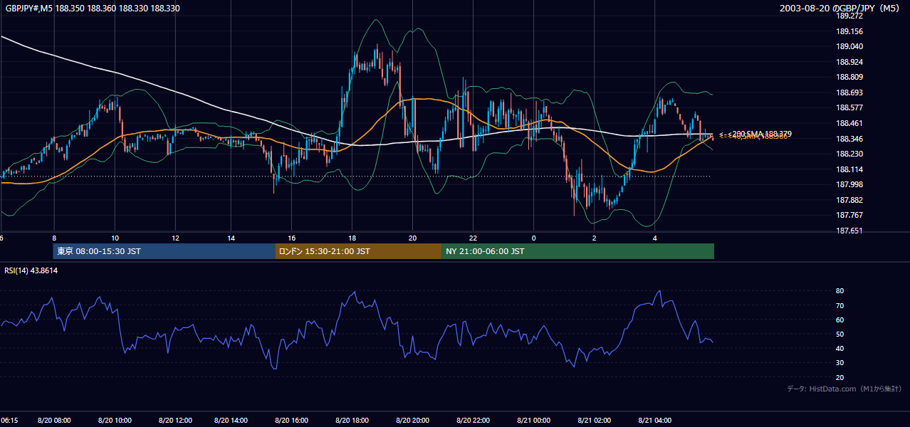The image size is (910, 427).
Task: Click hour marker 14 under the price chart
Action: [x=231, y=238]
